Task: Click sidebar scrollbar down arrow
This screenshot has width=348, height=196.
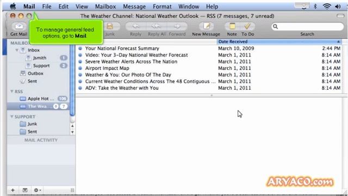Action: coord(72,132)
